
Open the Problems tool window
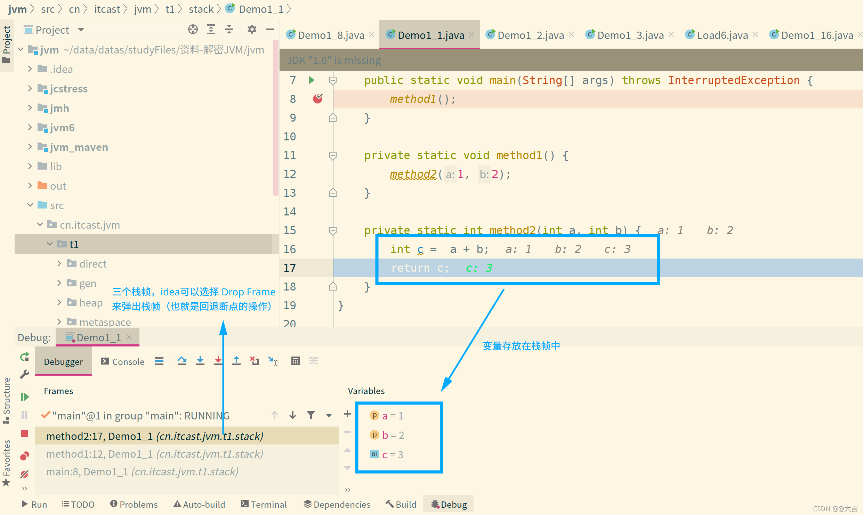coord(134,504)
